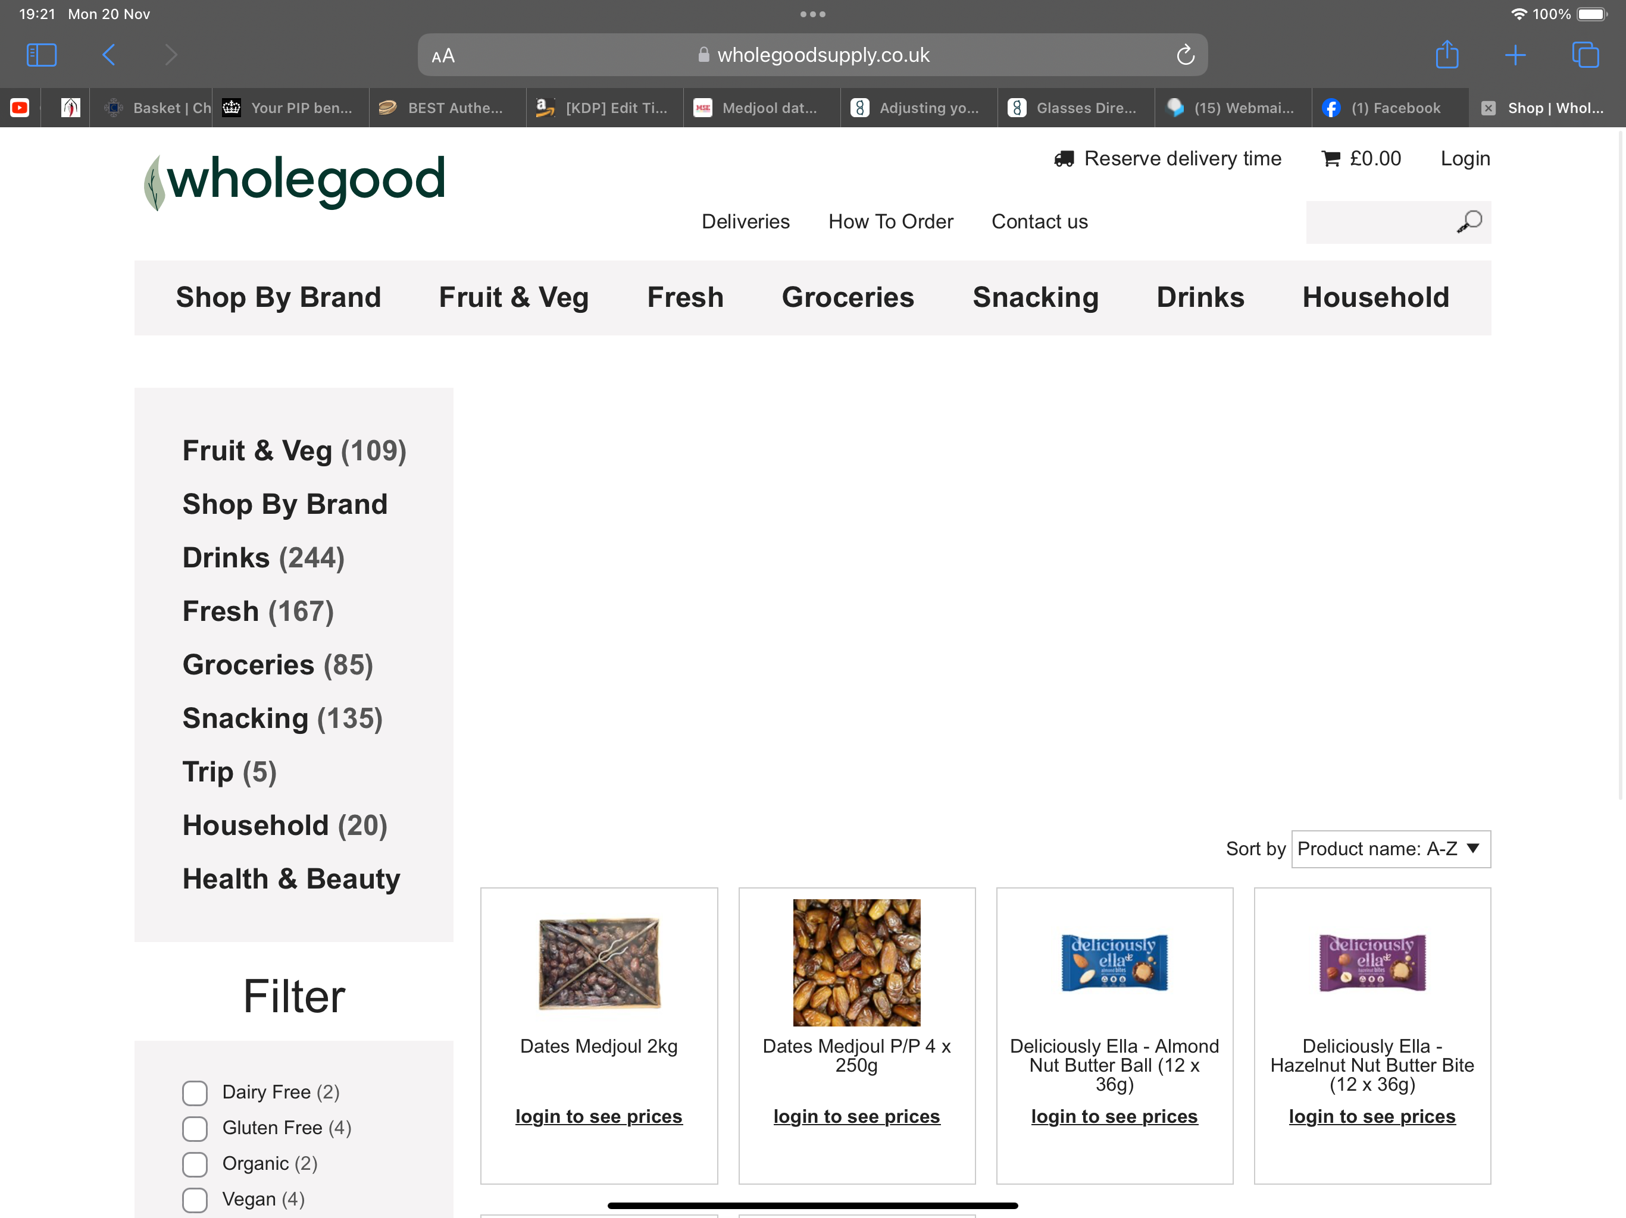Open the pinned second site tab

(x=70, y=108)
